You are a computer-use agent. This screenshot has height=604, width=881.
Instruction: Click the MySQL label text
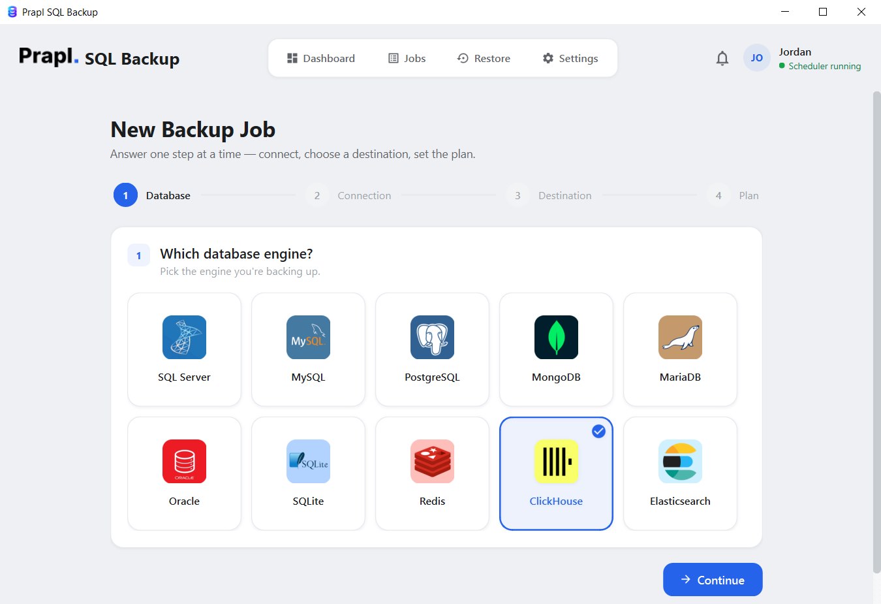point(308,377)
